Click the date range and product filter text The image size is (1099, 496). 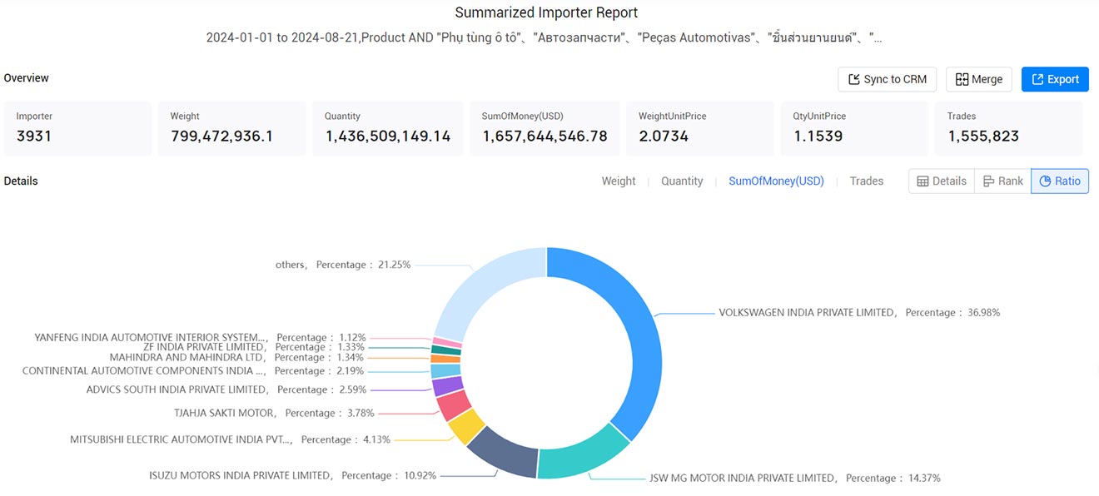pyautogui.click(x=545, y=37)
